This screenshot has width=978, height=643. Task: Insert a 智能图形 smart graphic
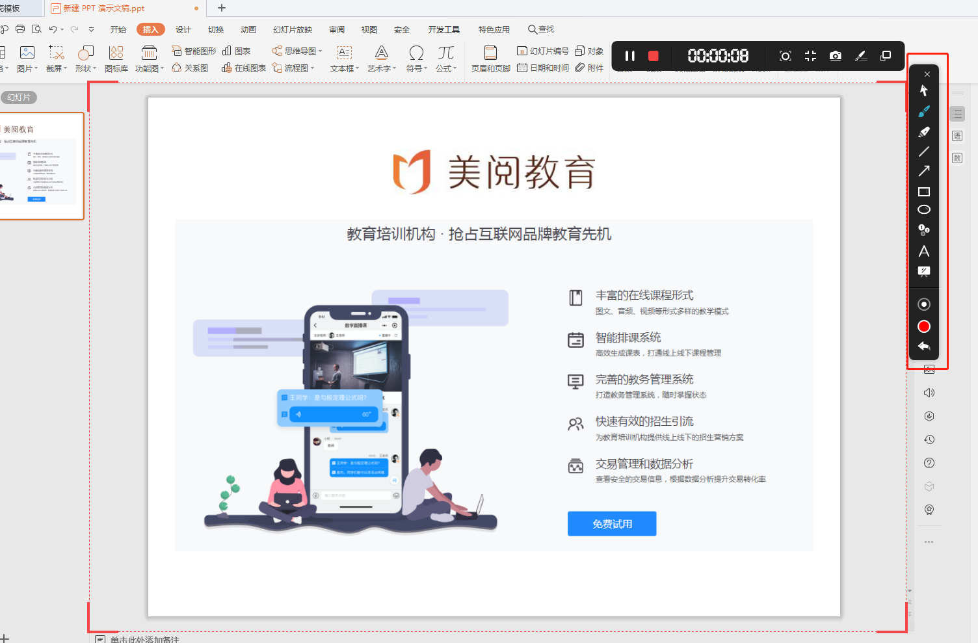pos(194,51)
